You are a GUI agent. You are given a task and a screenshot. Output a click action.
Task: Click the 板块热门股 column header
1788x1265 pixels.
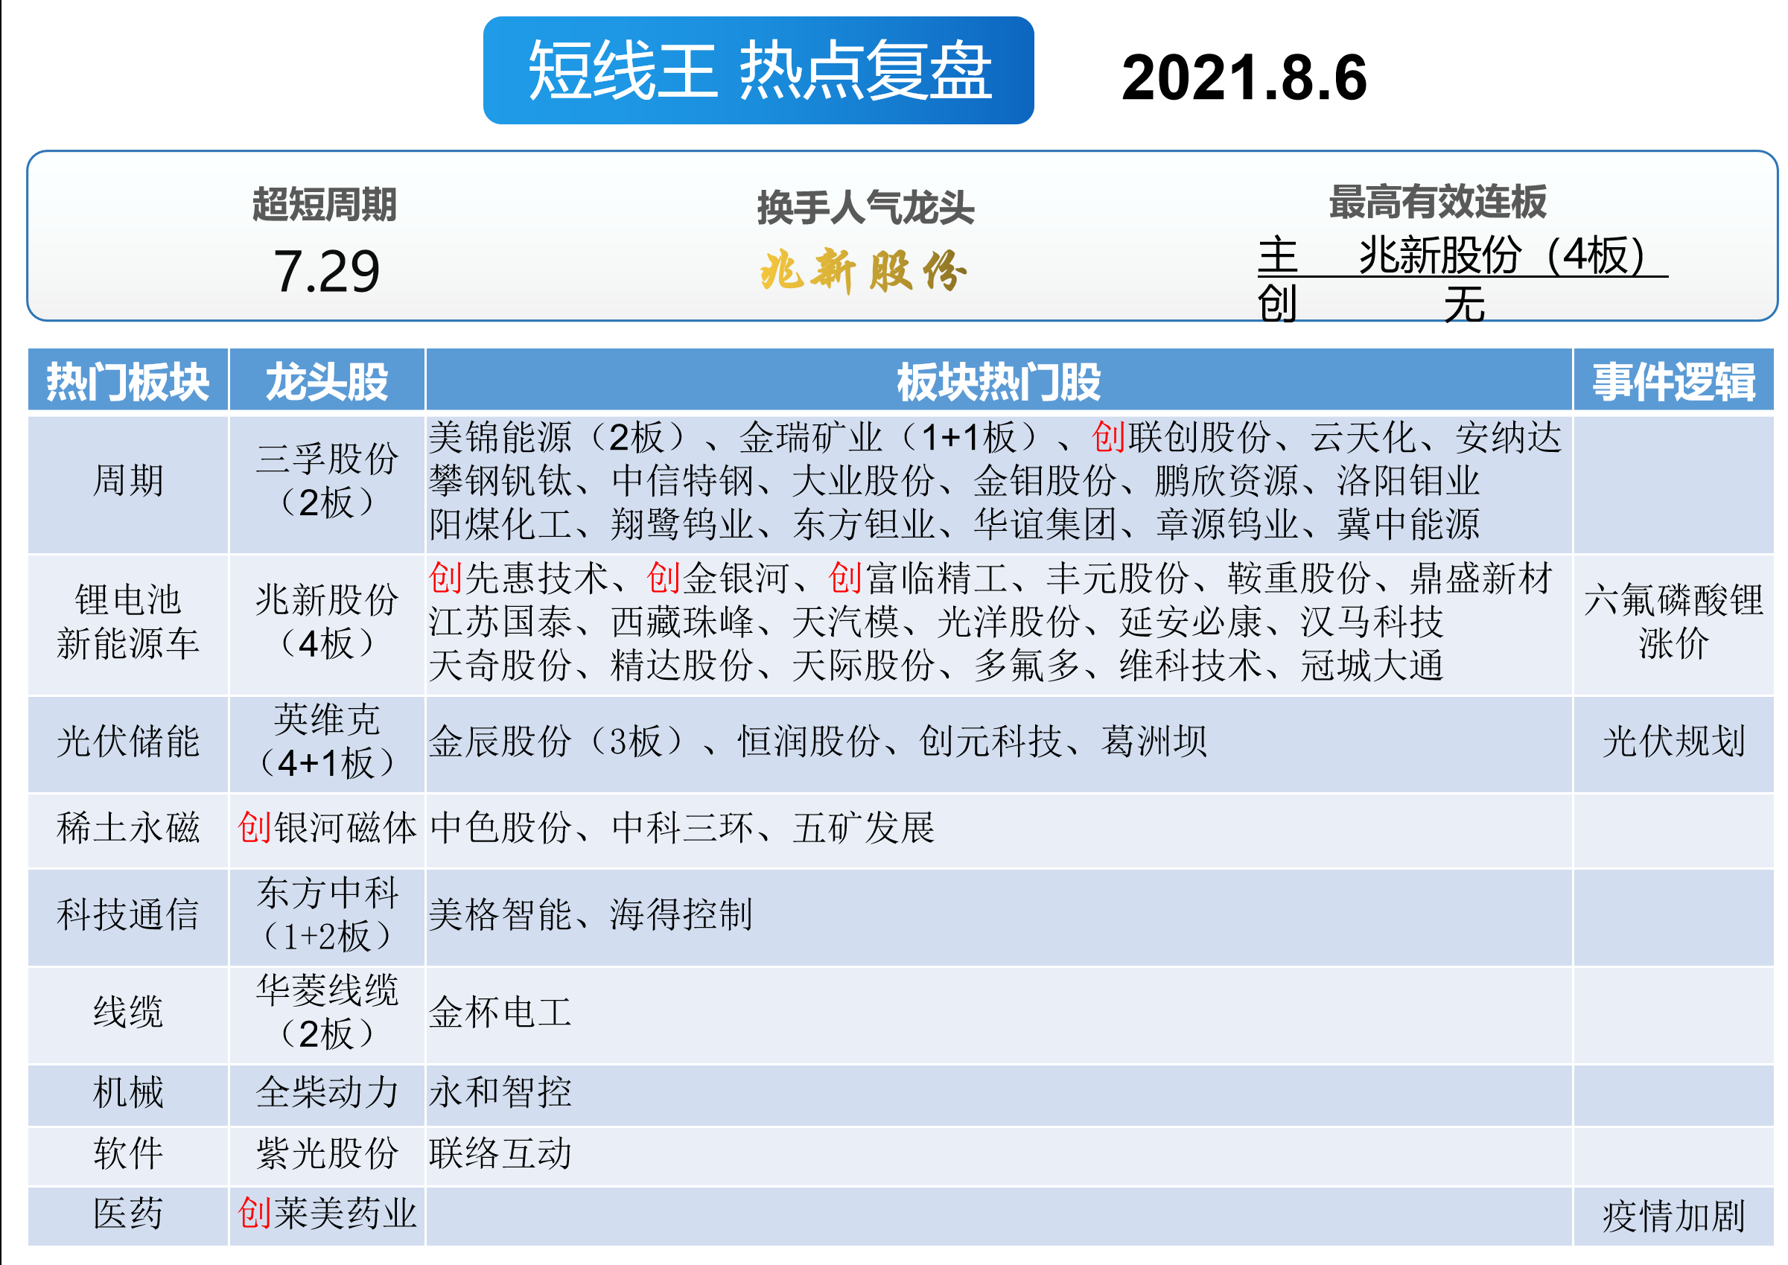(999, 382)
